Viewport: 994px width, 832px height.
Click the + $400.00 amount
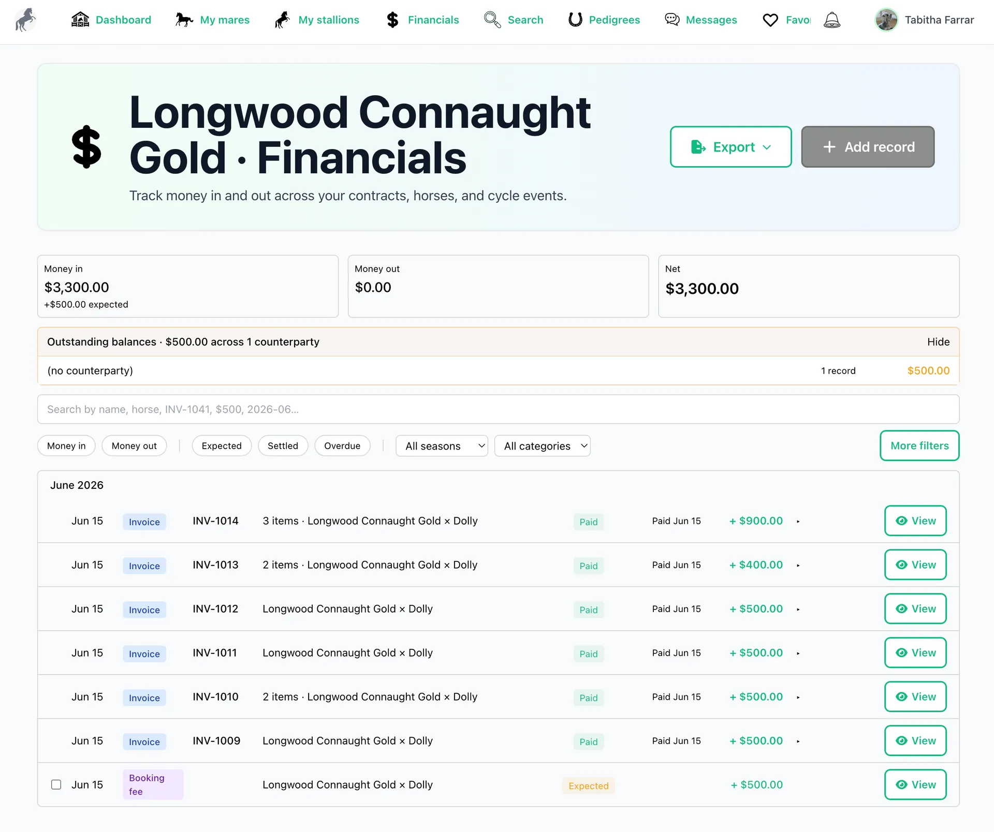(756, 565)
